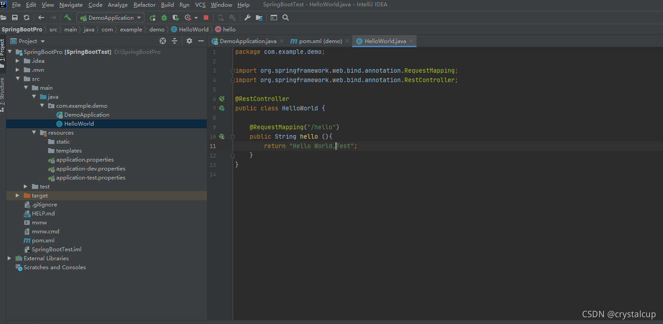Open Project Structure folder icon

point(259,18)
